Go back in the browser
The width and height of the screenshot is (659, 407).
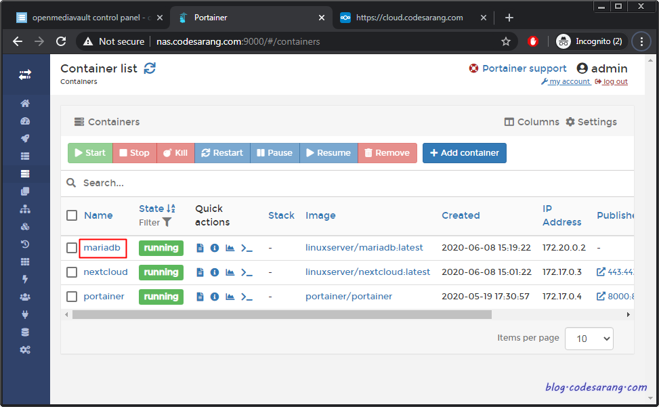tap(18, 41)
